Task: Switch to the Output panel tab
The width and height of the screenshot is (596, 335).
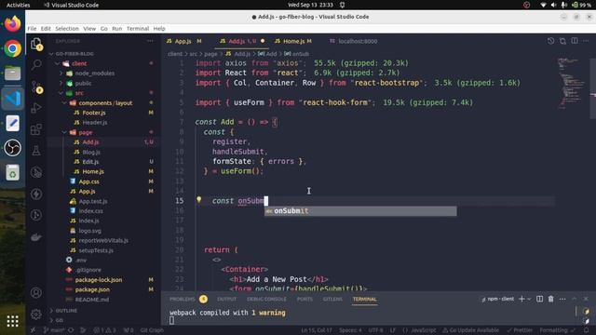Action: pyautogui.click(x=227, y=300)
